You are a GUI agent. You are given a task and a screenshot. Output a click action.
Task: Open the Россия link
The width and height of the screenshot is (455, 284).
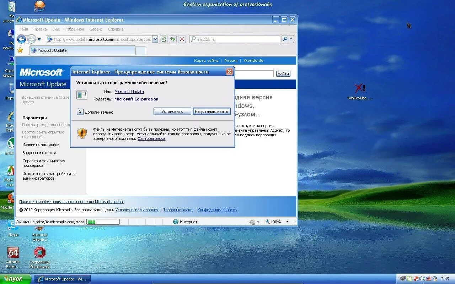[231, 61]
